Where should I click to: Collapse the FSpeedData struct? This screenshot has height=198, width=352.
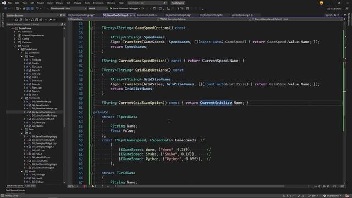tap(92, 117)
